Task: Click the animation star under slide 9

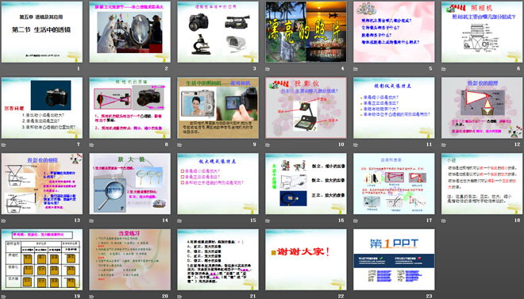Action: (179, 145)
